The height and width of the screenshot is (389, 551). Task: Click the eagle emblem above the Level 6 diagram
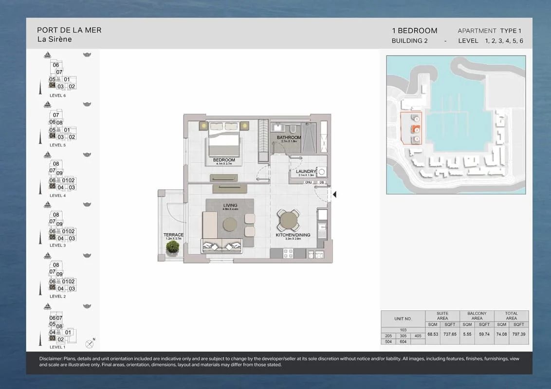(87, 54)
